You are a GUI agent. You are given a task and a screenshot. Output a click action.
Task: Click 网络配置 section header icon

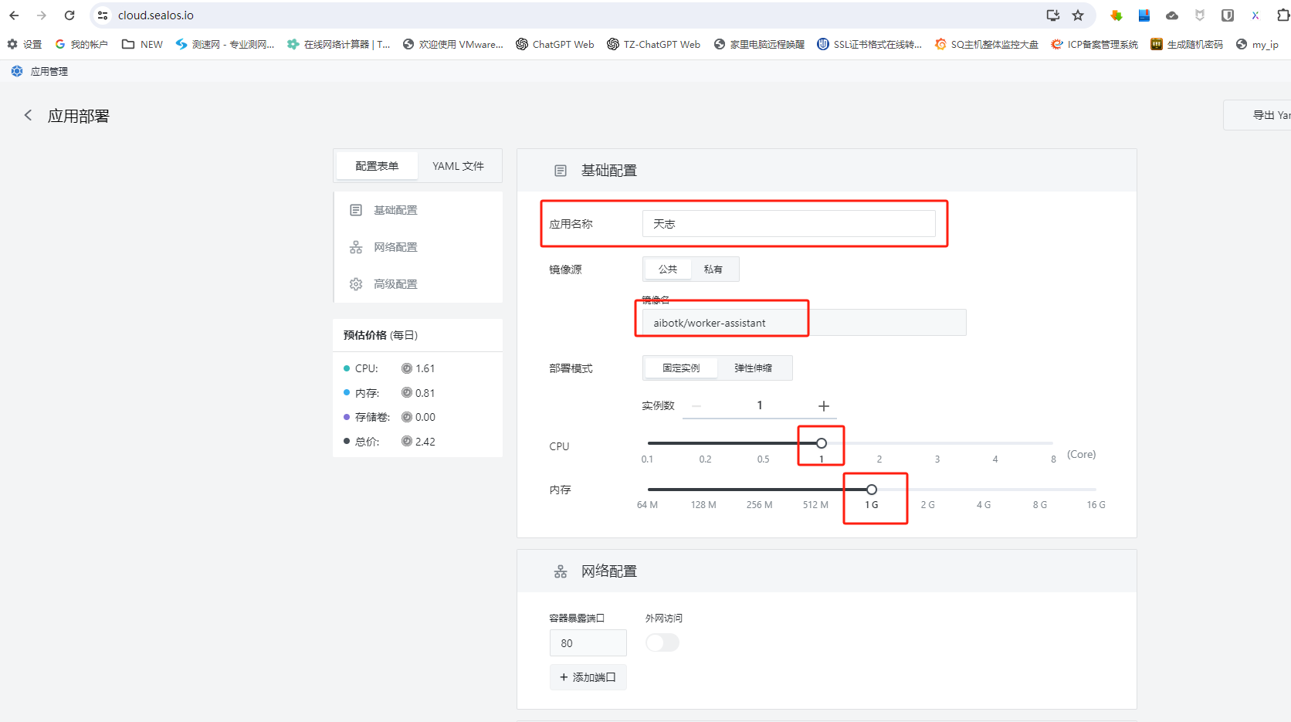561,571
